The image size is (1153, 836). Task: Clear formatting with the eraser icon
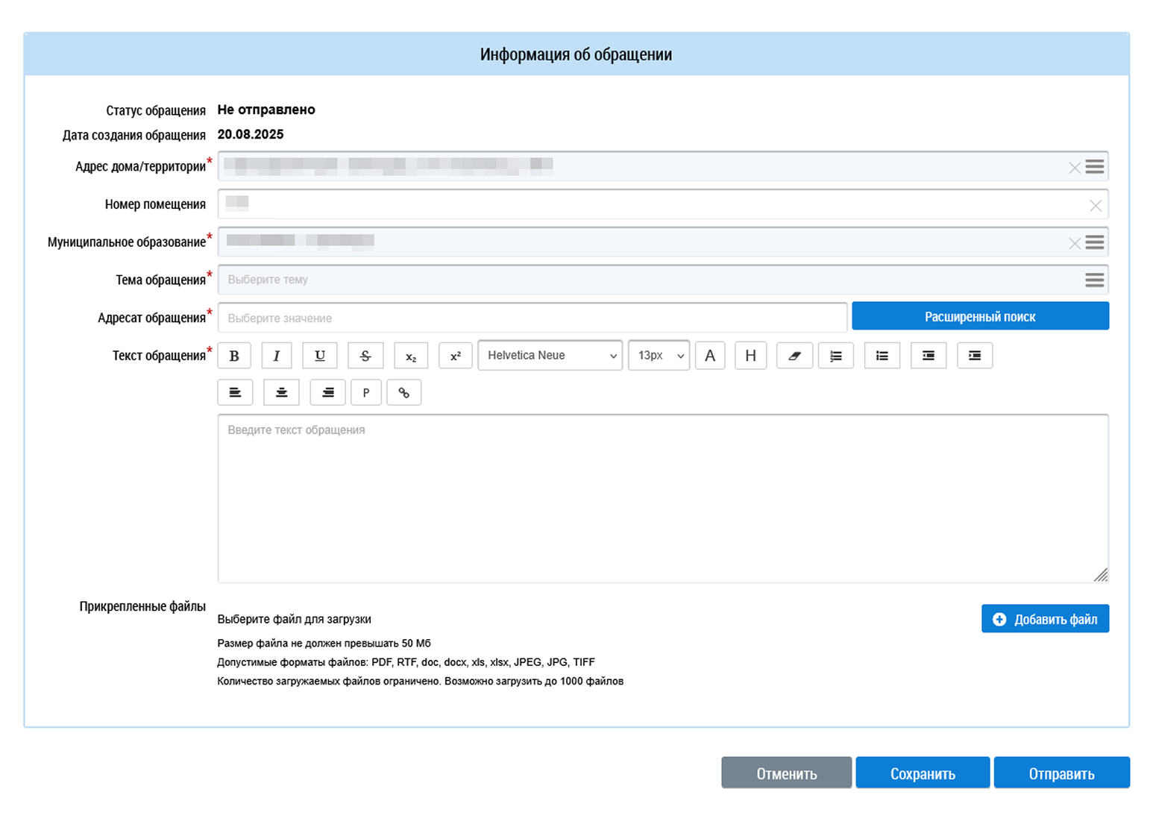pyautogui.click(x=794, y=356)
